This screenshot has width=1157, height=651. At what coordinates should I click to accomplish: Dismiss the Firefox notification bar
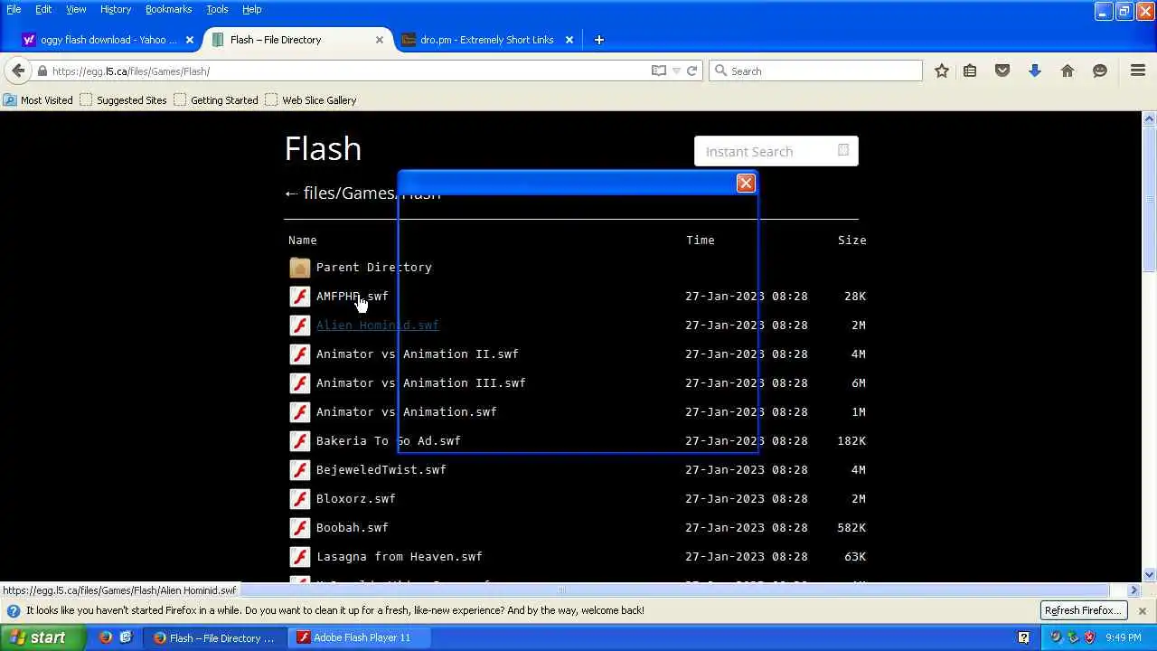[1143, 611]
